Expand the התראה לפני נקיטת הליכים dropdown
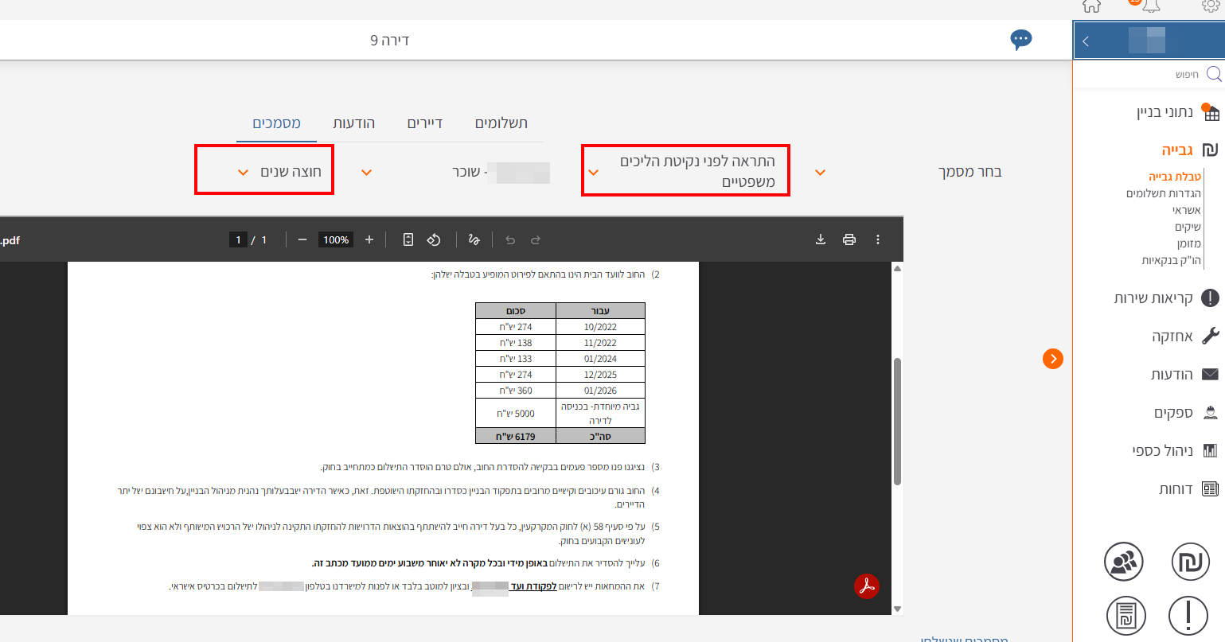 point(685,171)
